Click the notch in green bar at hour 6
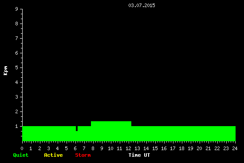 click(x=77, y=128)
